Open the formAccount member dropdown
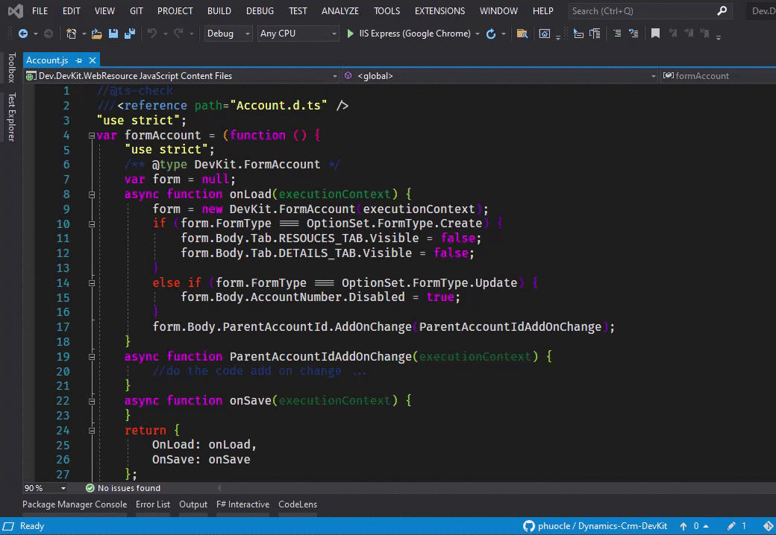 pyautogui.click(x=719, y=75)
